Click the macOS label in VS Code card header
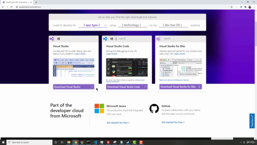Viewport: 257px width, 145px height. pyautogui.click(x=122, y=39)
